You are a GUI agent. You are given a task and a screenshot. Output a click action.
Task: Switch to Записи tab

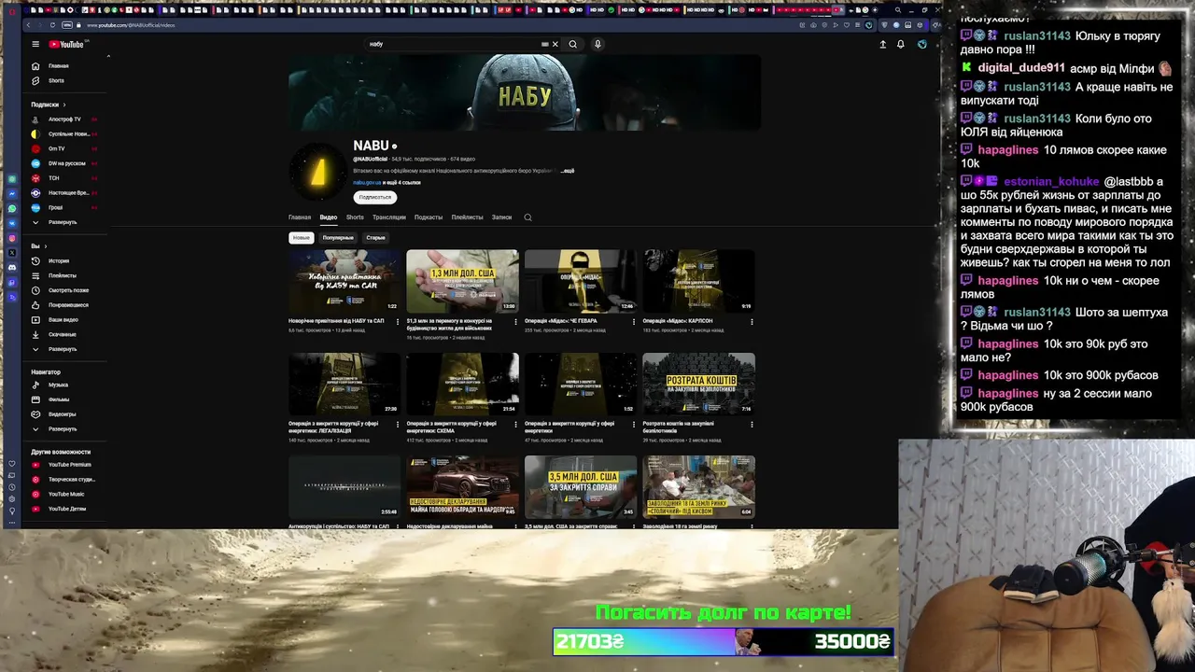coord(502,217)
